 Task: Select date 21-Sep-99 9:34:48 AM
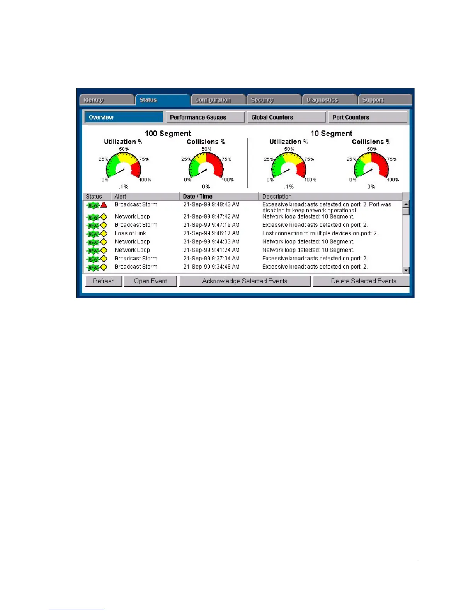[211, 267]
